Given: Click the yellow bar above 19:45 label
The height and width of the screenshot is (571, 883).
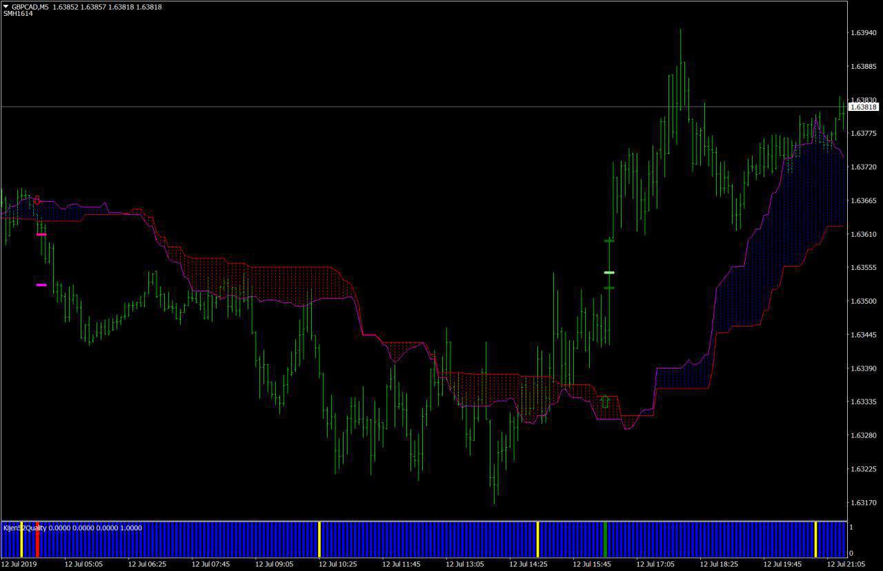Looking at the screenshot, I should 815,539.
